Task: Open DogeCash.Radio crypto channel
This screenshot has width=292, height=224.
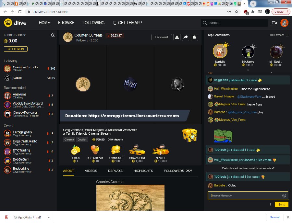Action: click(29, 143)
